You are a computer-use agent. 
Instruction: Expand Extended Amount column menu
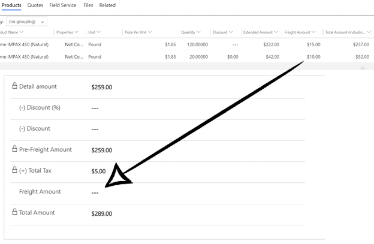(x=276, y=32)
